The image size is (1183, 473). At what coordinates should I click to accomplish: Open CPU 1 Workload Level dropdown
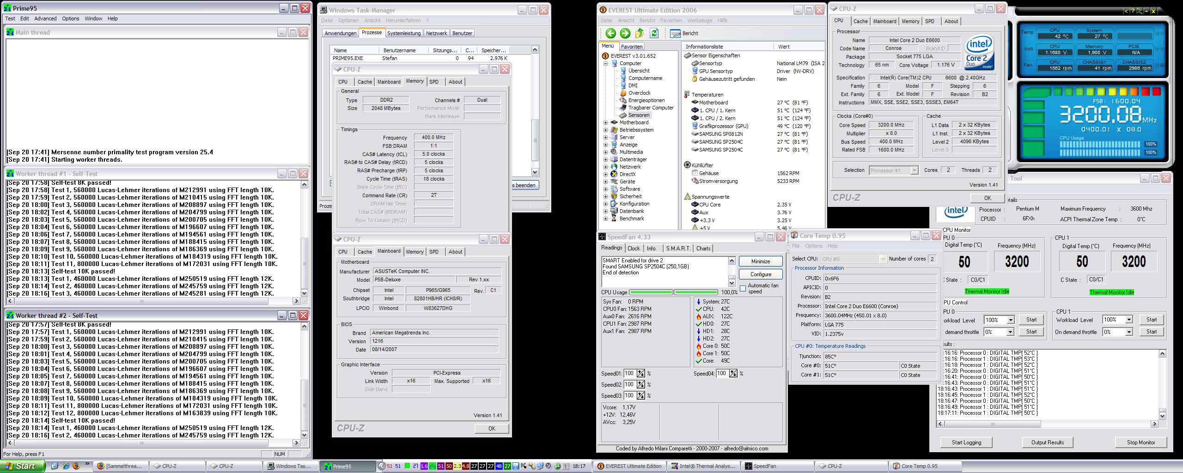[x=1128, y=320]
